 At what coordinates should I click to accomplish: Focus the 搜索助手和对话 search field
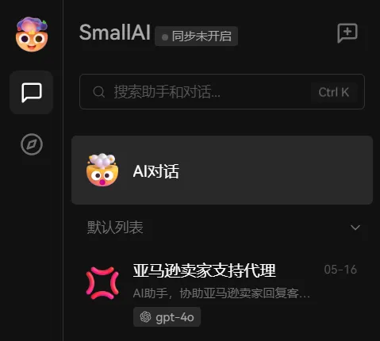coord(222,92)
